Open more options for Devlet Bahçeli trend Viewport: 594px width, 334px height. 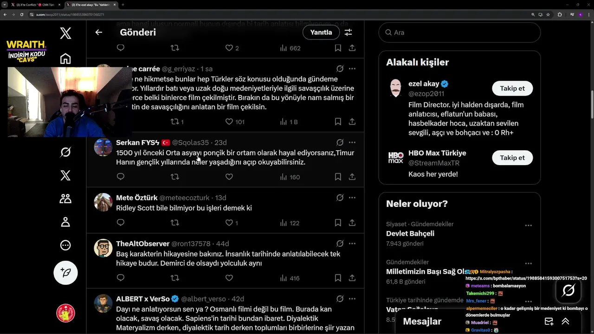(x=528, y=225)
